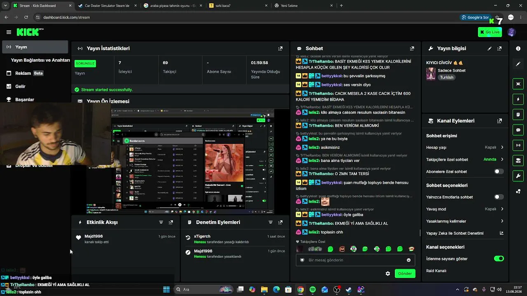
Task: Open OBS Studio from the taskbar
Action: coord(337,290)
